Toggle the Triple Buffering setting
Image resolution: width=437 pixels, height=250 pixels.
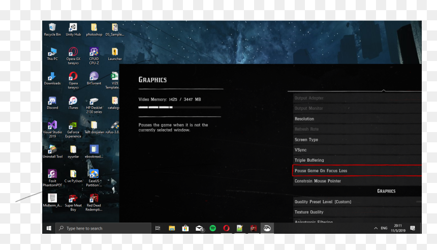(x=357, y=160)
